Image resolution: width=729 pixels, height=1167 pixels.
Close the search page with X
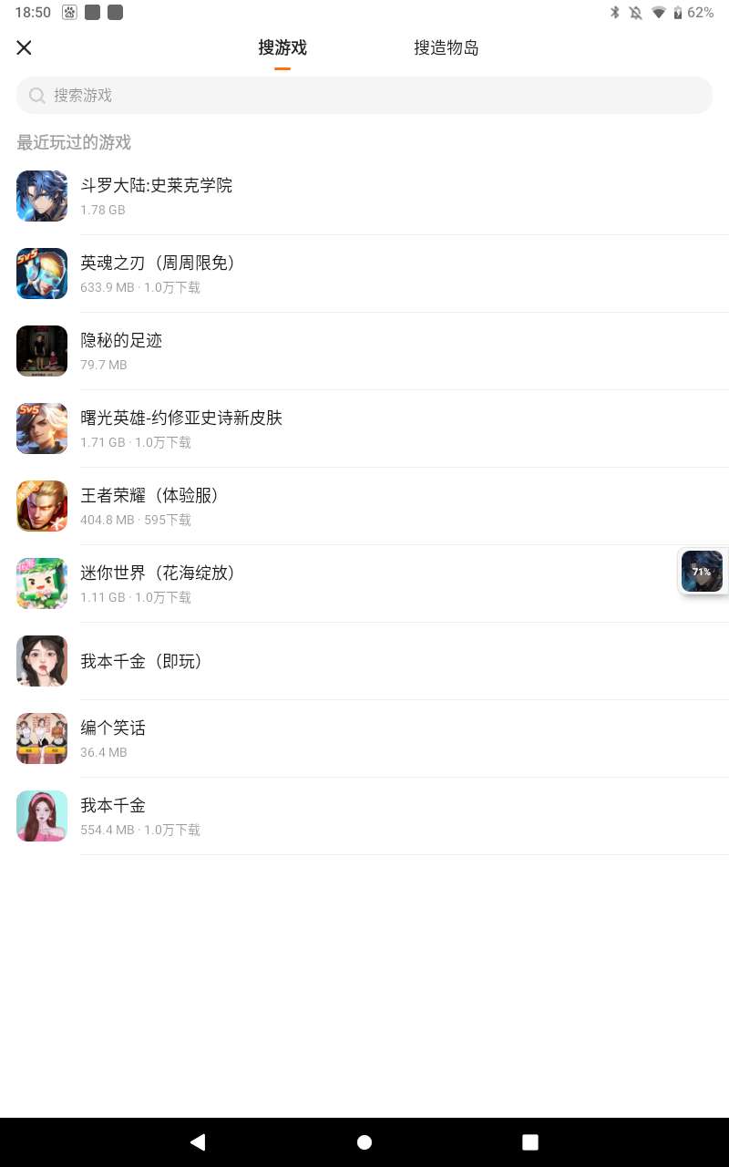(x=25, y=47)
